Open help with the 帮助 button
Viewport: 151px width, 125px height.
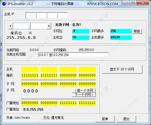(137, 31)
